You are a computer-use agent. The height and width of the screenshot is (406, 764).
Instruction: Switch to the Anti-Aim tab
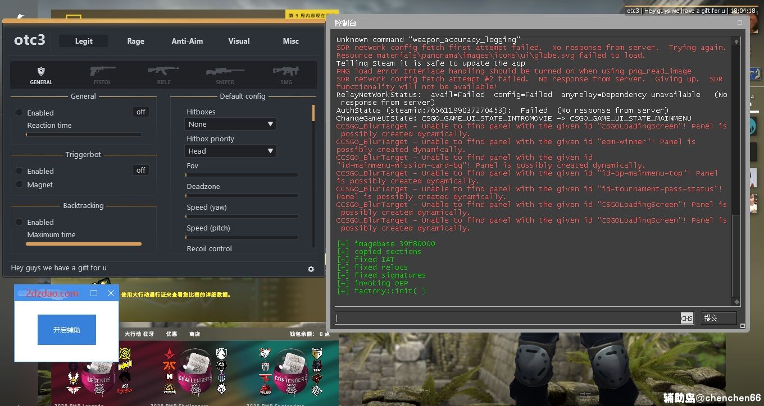tap(187, 41)
